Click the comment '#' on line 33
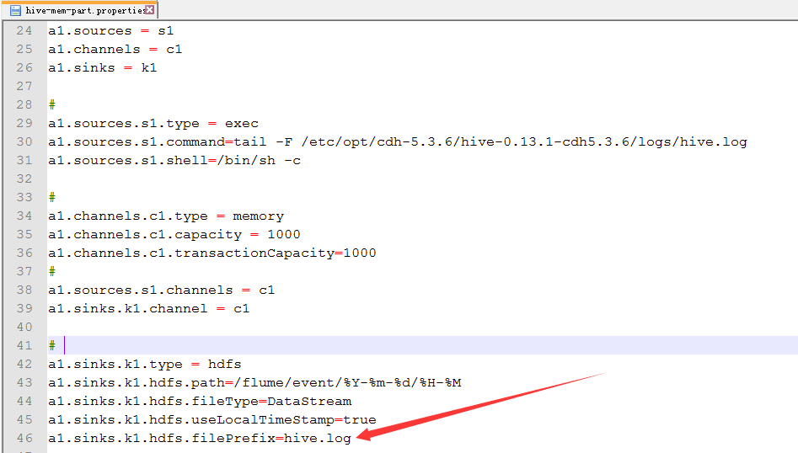The height and width of the screenshot is (453, 798). 52,197
